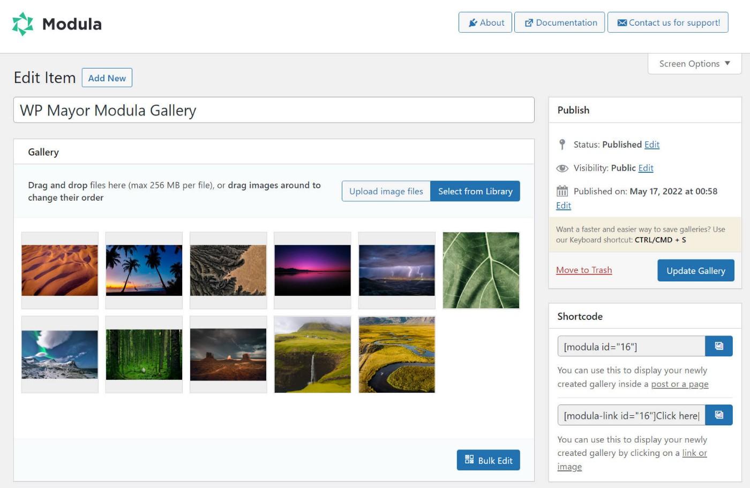This screenshot has height=488, width=750.
Task: Click the modula id shortcode field
Action: (632, 346)
